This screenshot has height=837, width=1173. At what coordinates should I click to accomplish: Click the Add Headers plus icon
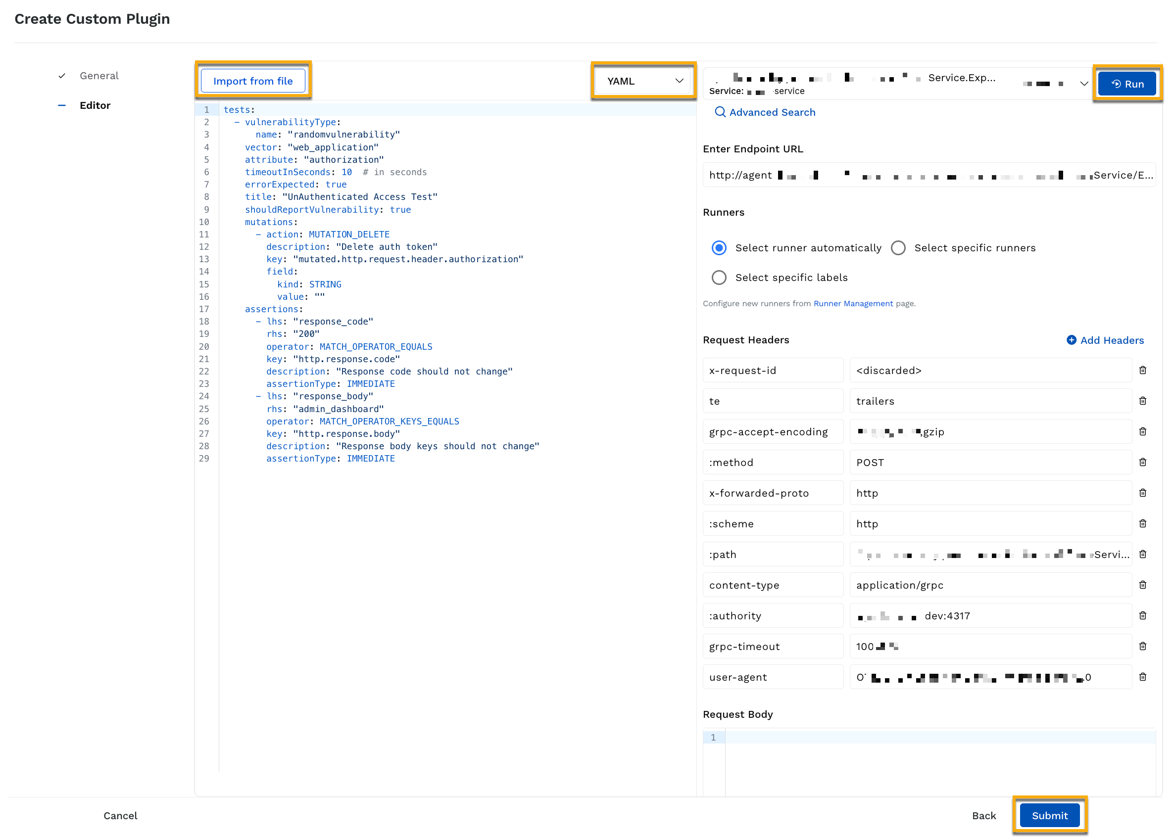1071,340
